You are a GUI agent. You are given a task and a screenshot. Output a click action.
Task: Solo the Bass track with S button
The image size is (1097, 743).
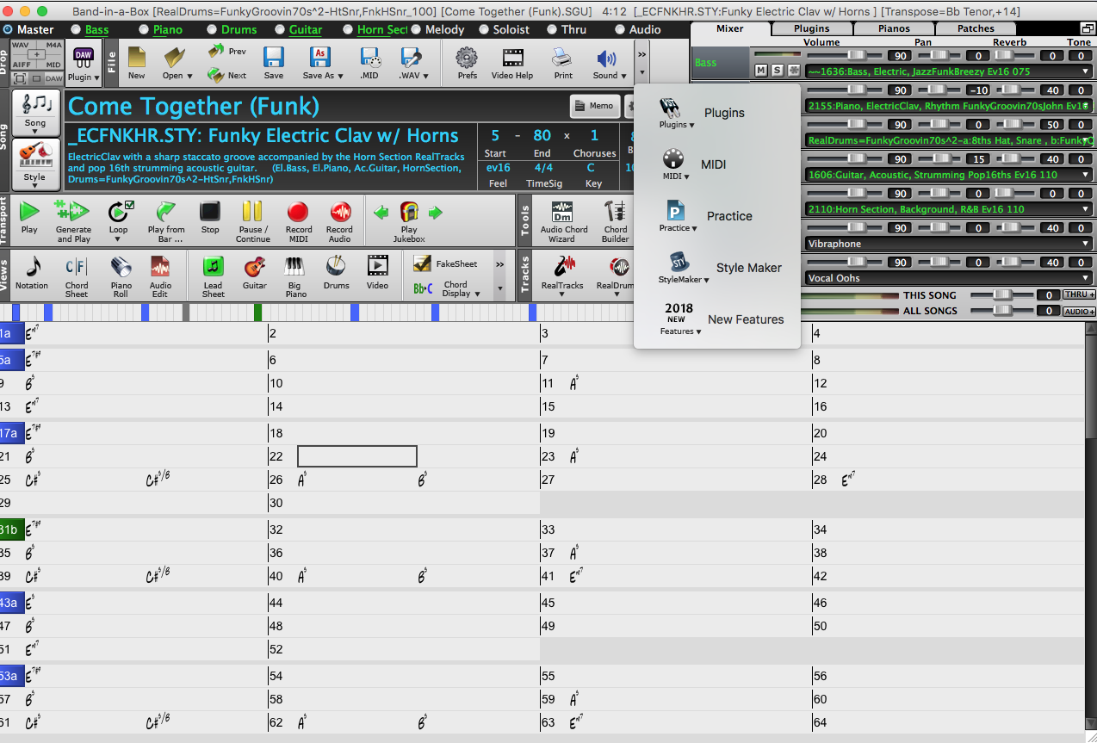click(x=777, y=70)
